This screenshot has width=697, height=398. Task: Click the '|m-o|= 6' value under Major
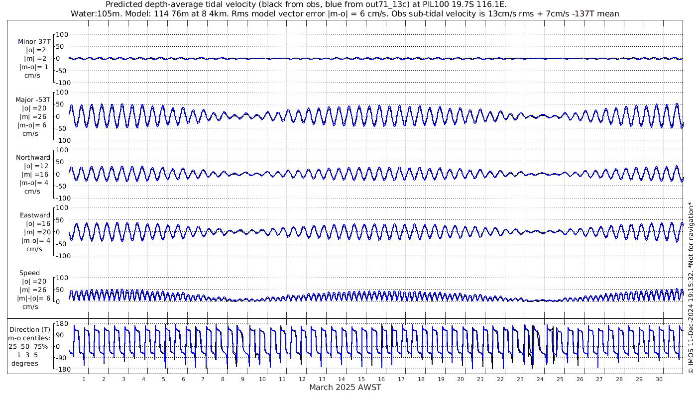[33, 125]
